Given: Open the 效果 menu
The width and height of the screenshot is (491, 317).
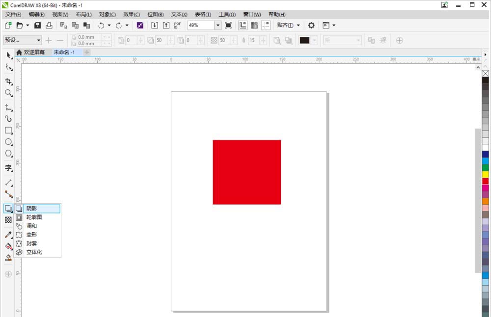Looking at the screenshot, I should (x=132, y=15).
